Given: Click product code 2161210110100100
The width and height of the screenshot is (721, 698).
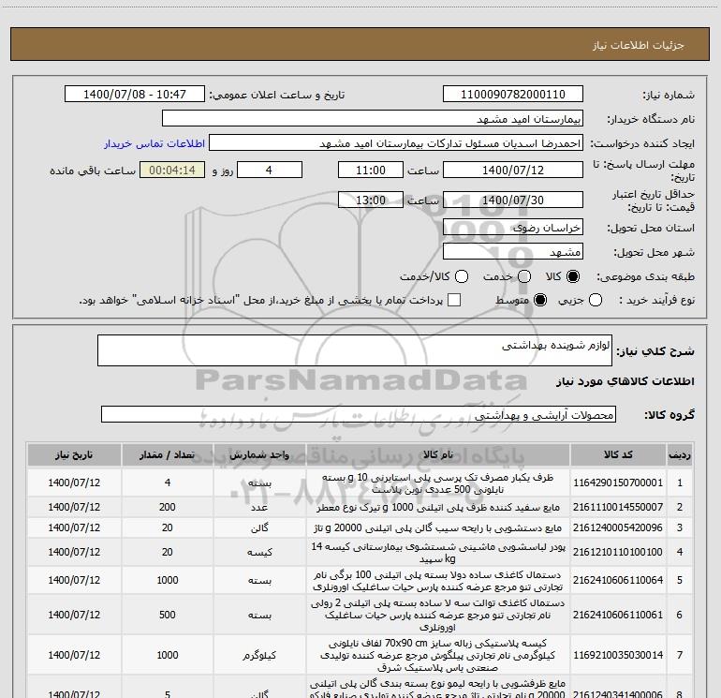Looking at the screenshot, I should point(618,552).
